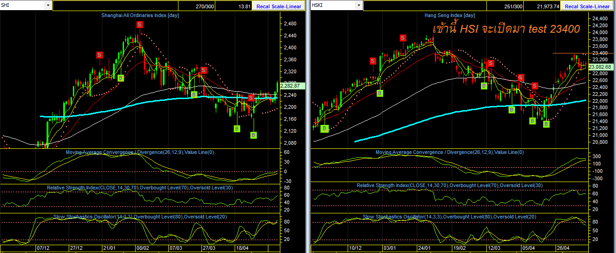
Task: Select the Relative Strength Index title under Shanghai chart
Action: (140, 188)
